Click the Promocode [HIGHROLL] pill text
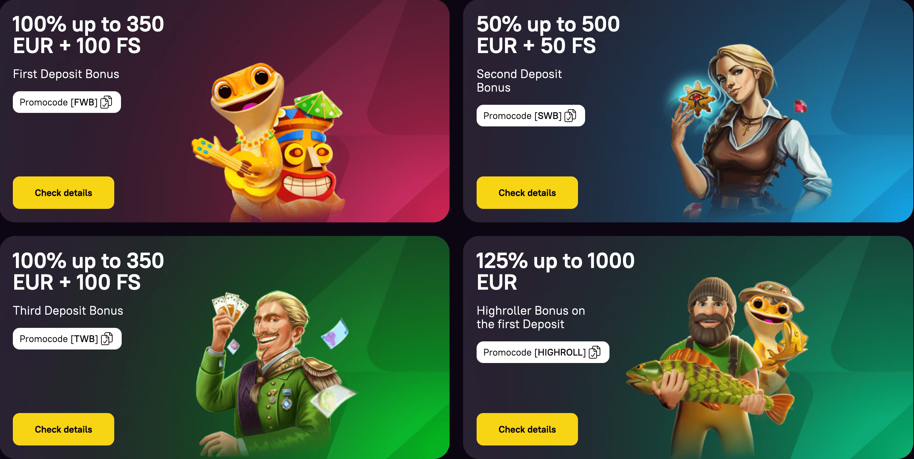 click(534, 352)
